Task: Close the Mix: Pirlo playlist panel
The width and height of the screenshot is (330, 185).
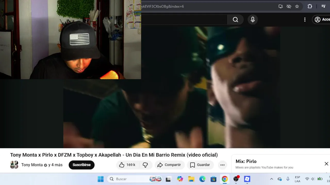Action: [x=326, y=164]
